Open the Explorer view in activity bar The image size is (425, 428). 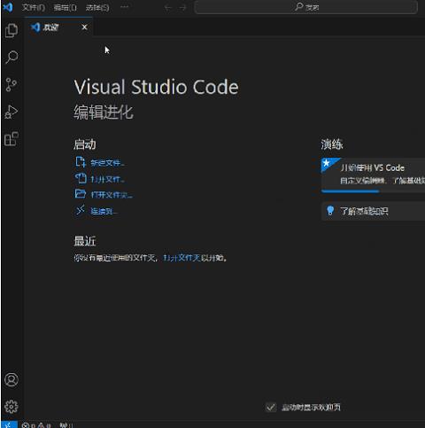12,30
